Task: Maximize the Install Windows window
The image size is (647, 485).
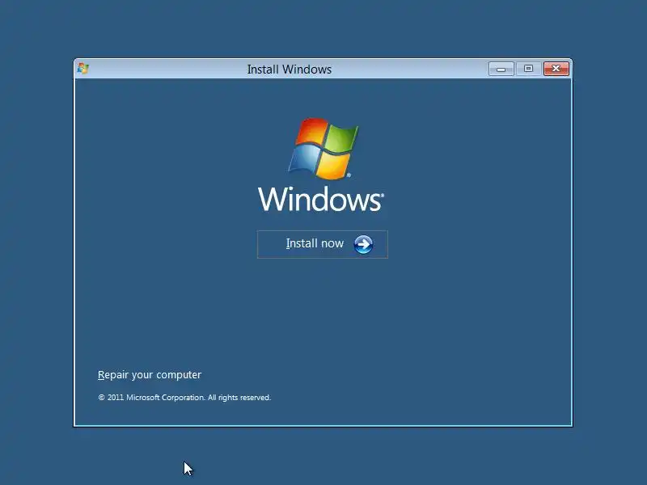Action: [528, 69]
